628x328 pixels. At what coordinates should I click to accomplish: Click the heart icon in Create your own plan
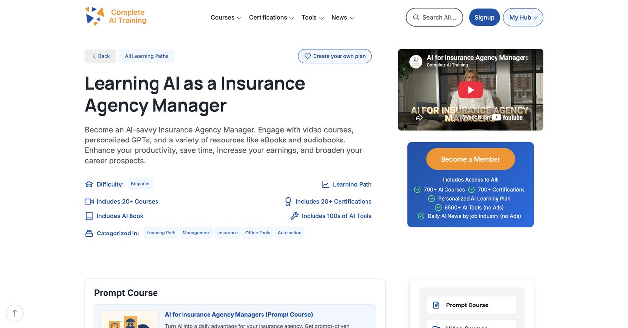click(308, 56)
